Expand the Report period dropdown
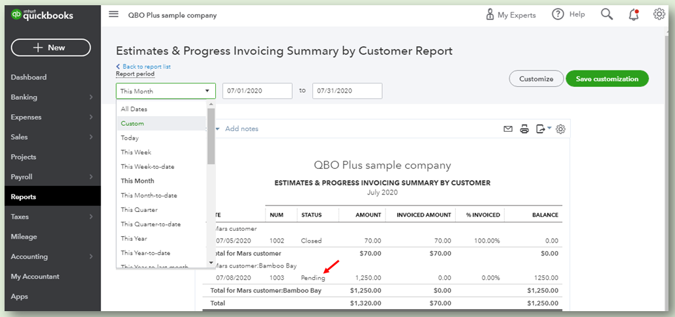This screenshot has width=675, height=317. click(x=166, y=91)
